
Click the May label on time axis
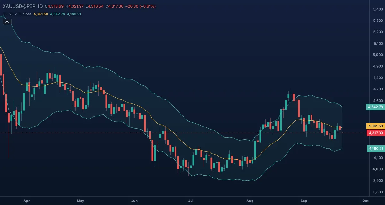click(81, 201)
